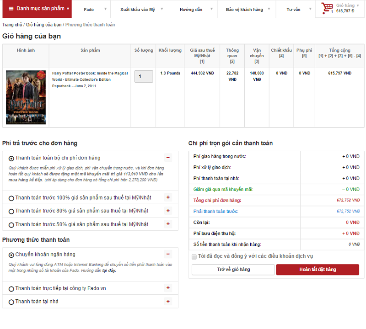
Task: Click 'Tổng chi phí đơn hàng:' label
Action: (x=217, y=200)
